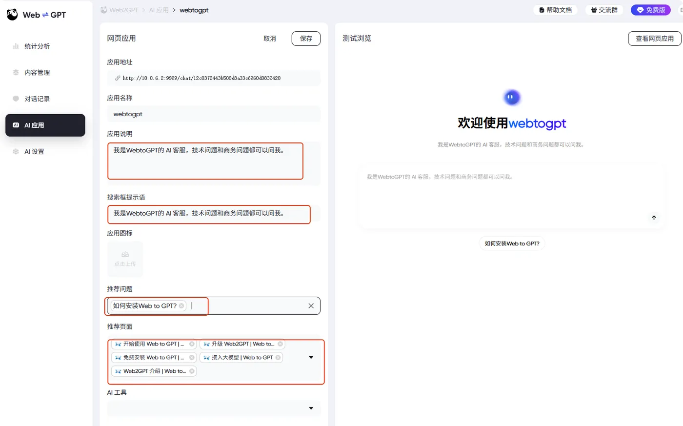683x426 pixels.
Task: Click the 对话记录 chat bubble icon
Action: tap(16, 99)
